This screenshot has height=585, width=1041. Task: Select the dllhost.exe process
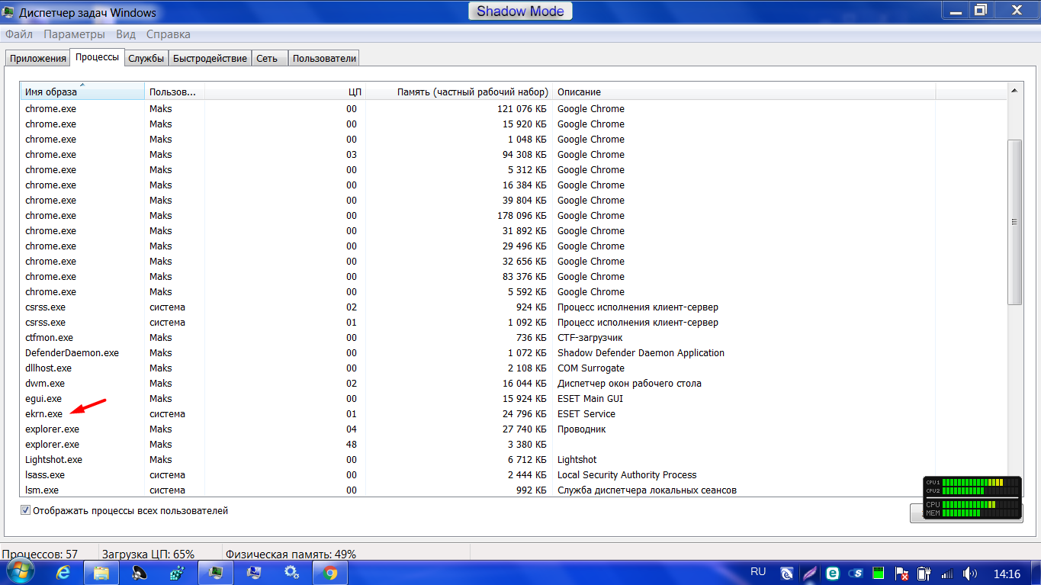(x=513, y=368)
